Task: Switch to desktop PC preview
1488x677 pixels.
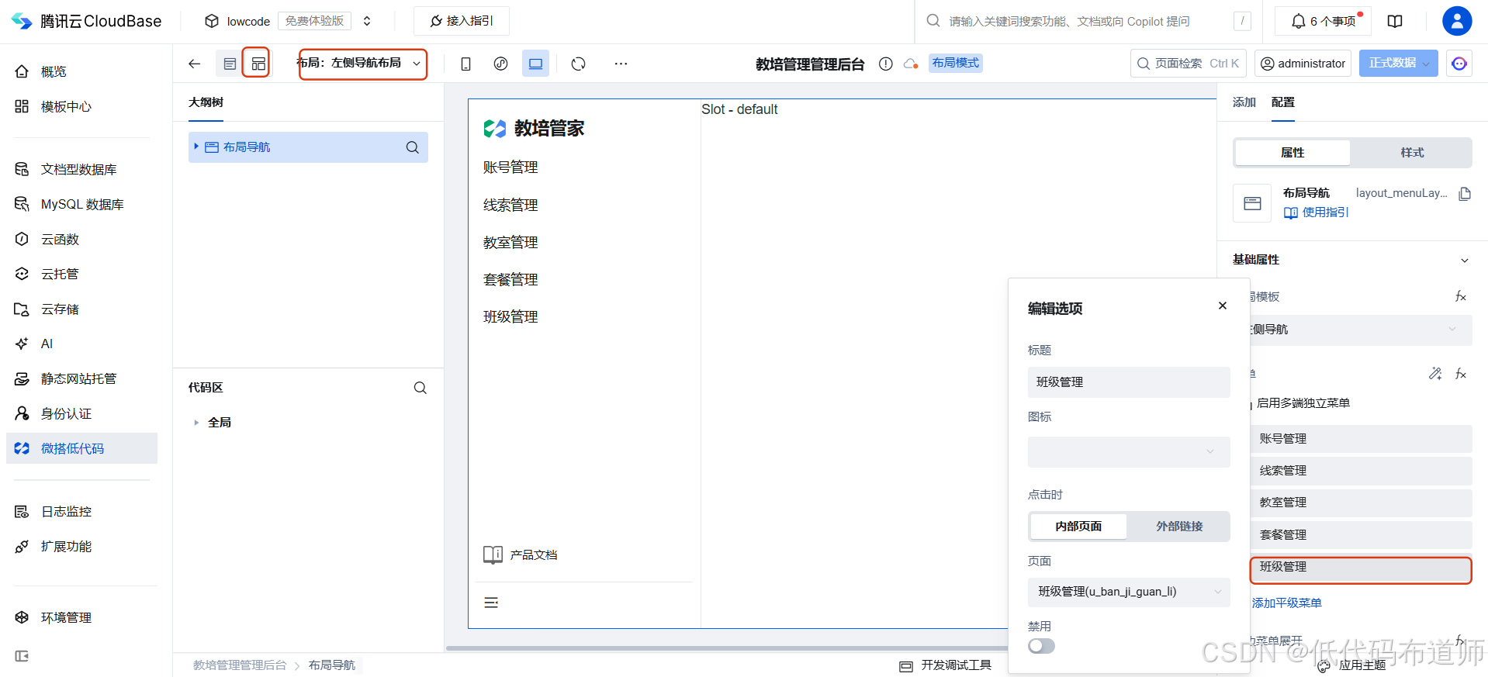Action: click(535, 64)
